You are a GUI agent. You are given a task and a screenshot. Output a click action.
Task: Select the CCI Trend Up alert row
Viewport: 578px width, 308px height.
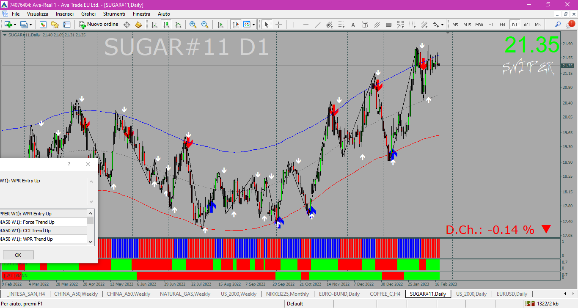point(43,231)
